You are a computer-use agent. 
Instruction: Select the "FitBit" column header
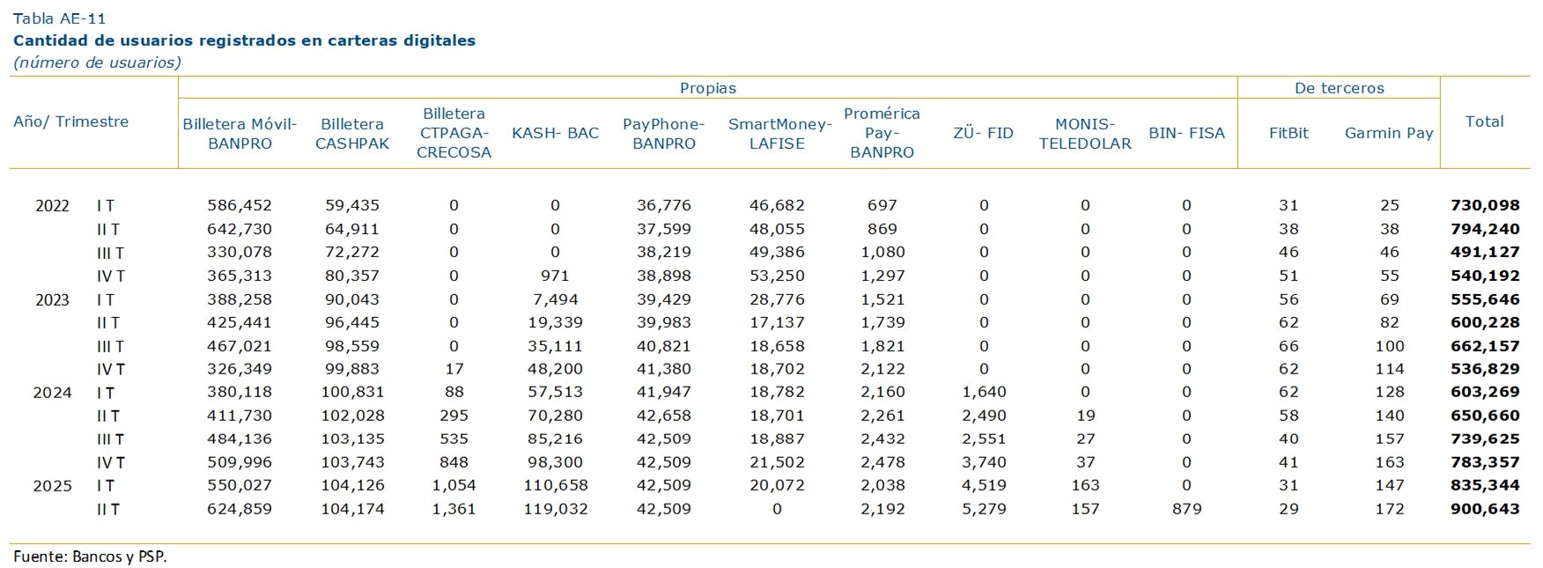[x=1288, y=133]
